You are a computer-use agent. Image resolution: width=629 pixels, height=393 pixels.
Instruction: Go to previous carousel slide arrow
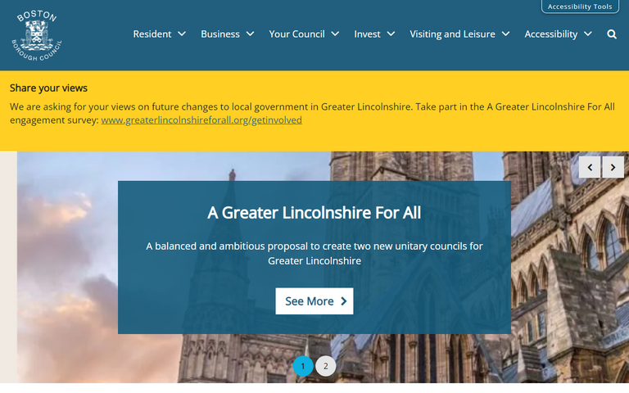coord(590,167)
